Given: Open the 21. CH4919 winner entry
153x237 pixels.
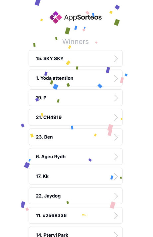Looking at the screenshot, I should (x=76, y=117).
